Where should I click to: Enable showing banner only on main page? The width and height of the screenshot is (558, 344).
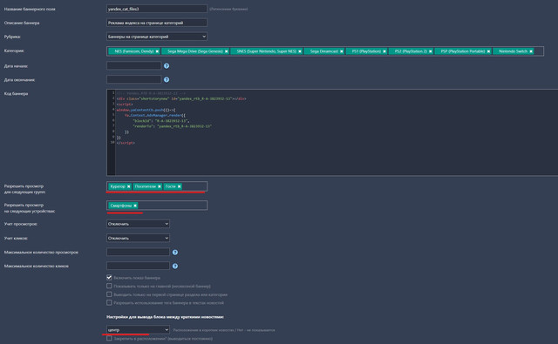(109, 286)
